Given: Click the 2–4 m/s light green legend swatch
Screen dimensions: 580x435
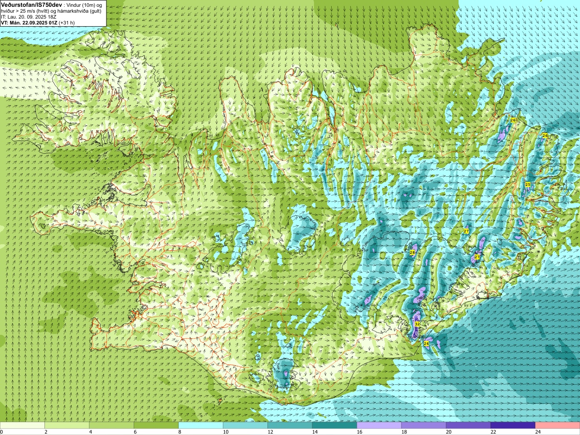Looking at the screenshot, I should 67,425.
